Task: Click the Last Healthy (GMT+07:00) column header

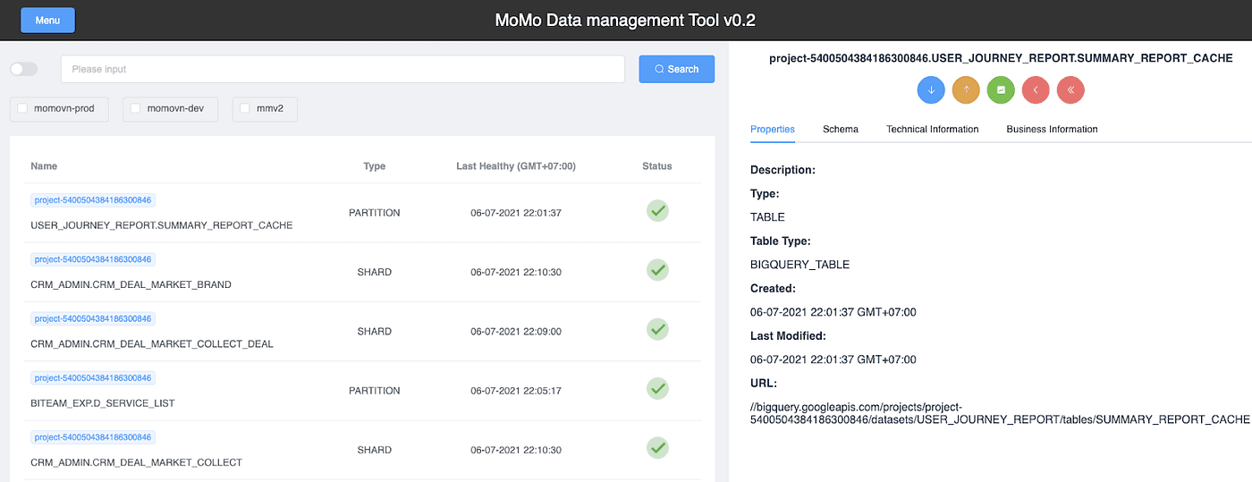Action: click(516, 166)
